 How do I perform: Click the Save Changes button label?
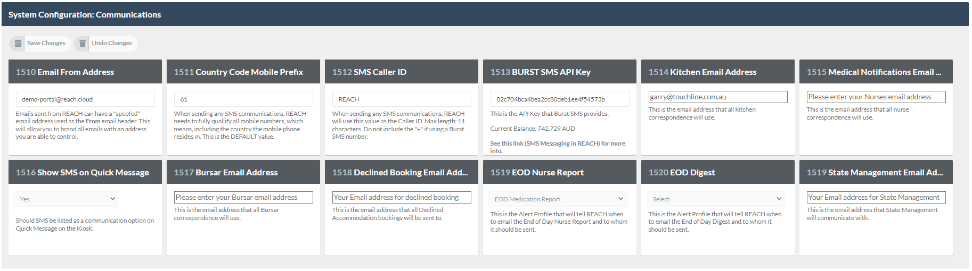pos(46,44)
